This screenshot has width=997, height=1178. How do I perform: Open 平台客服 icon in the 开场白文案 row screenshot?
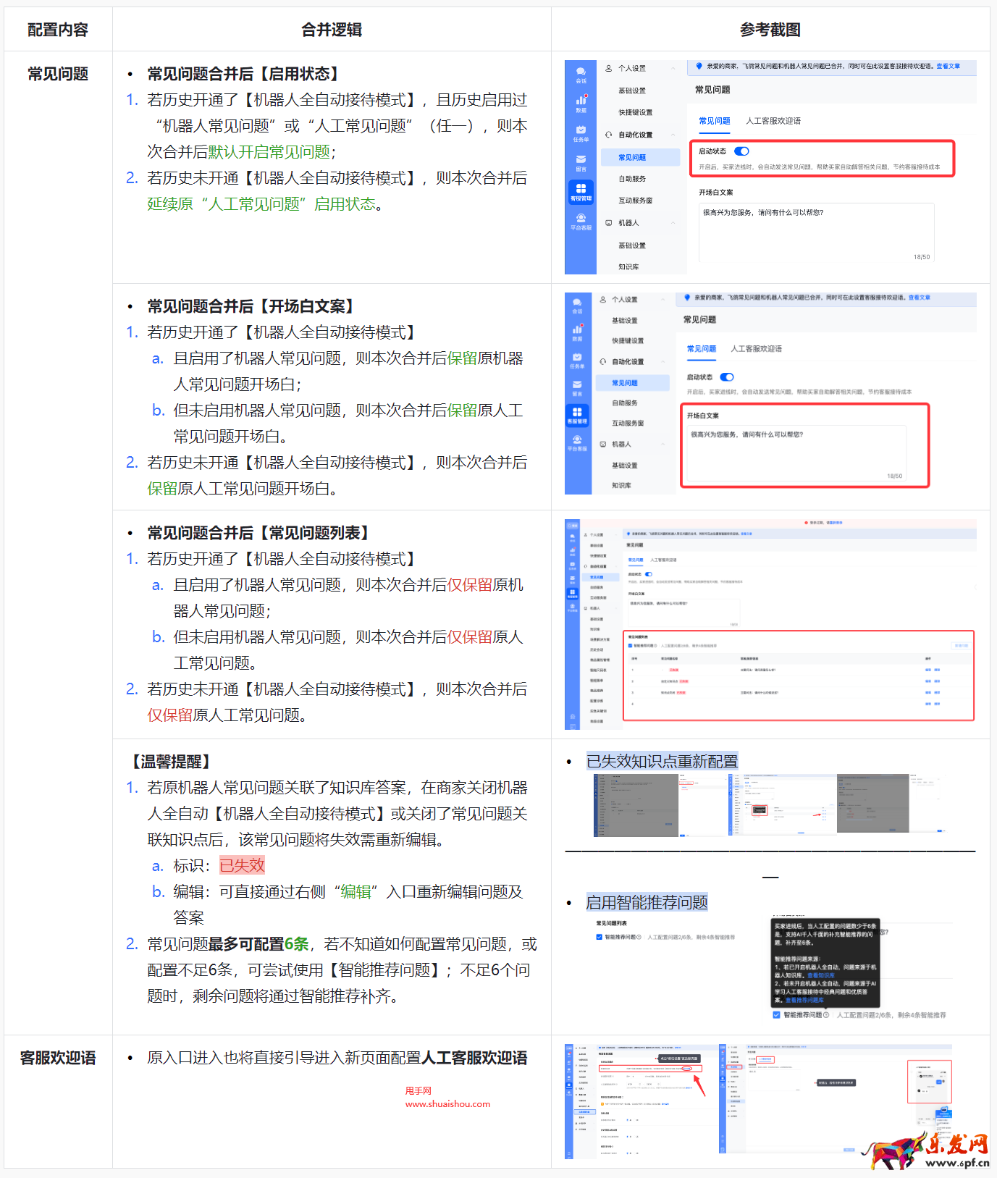577,439
